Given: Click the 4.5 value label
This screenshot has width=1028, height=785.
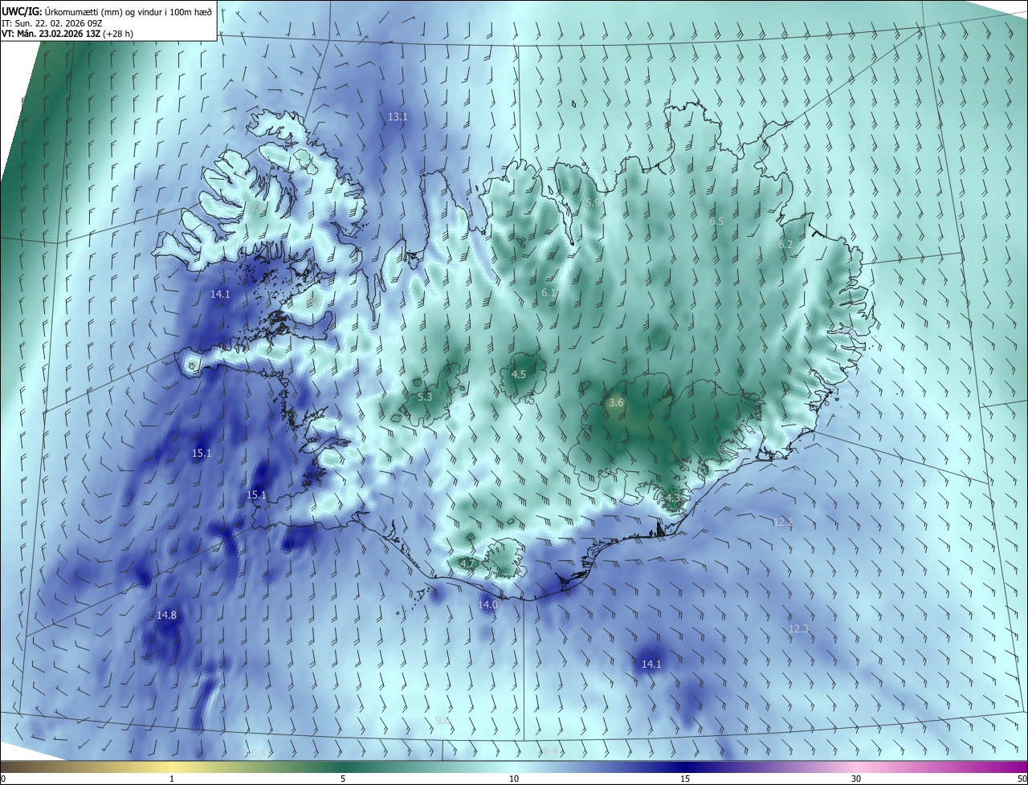Looking at the screenshot, I should [x=518, y=375].
